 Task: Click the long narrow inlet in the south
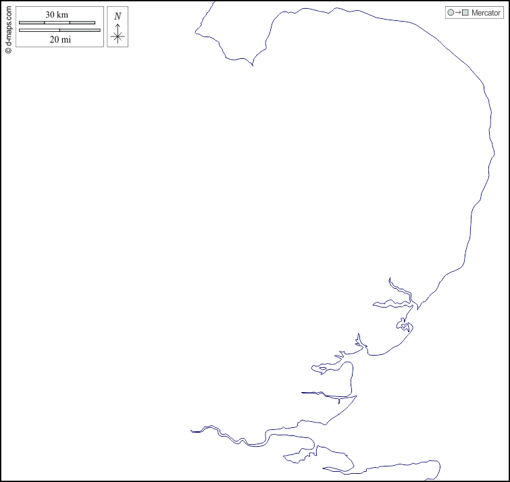pos(317,393)
